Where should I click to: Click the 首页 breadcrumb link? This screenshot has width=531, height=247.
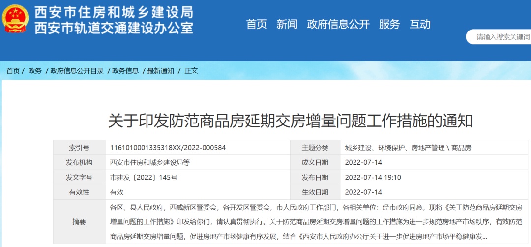click(13, 71)
